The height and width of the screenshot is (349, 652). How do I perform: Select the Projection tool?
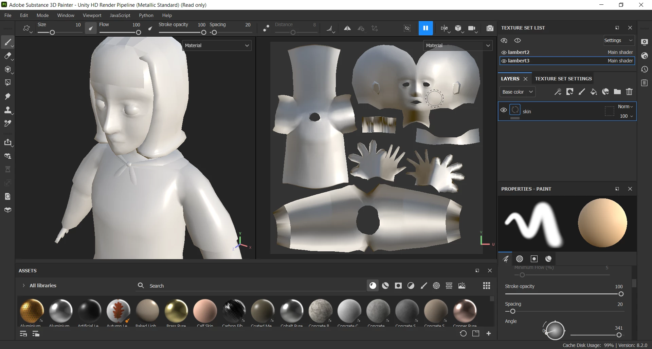(x=7, y=70)
